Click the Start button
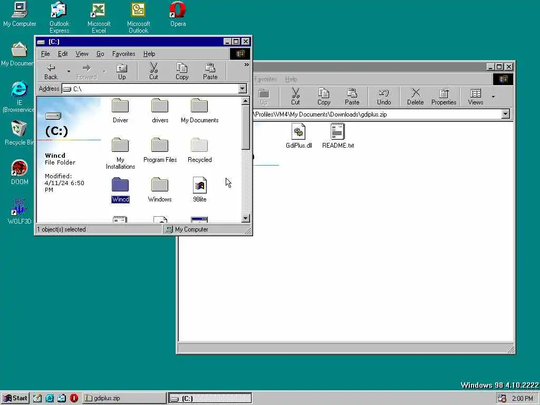This screenshot has width=540, height=405. 15,398
